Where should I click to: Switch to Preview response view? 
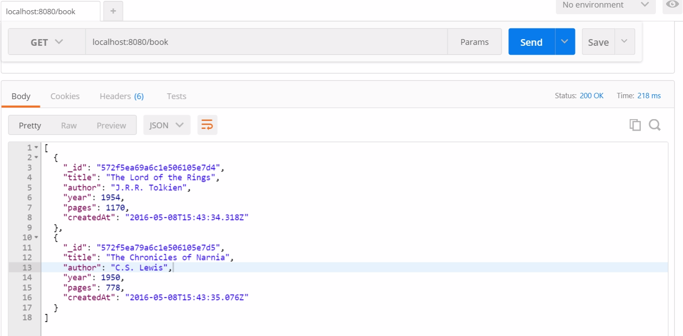tap(111, 126)
